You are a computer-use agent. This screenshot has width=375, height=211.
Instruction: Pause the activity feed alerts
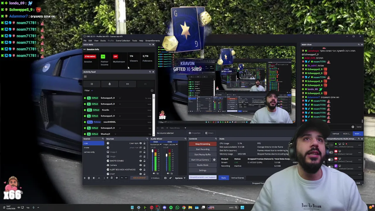[92, 84]
